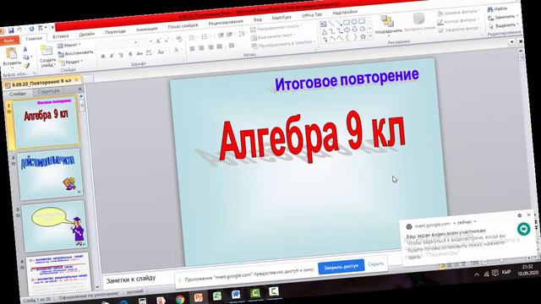
Task: Select the right arrow shape in gallery
Action: [x=347, y=30]
